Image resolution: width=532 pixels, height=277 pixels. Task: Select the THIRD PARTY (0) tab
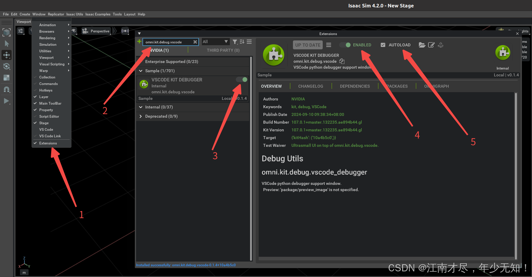223,50
